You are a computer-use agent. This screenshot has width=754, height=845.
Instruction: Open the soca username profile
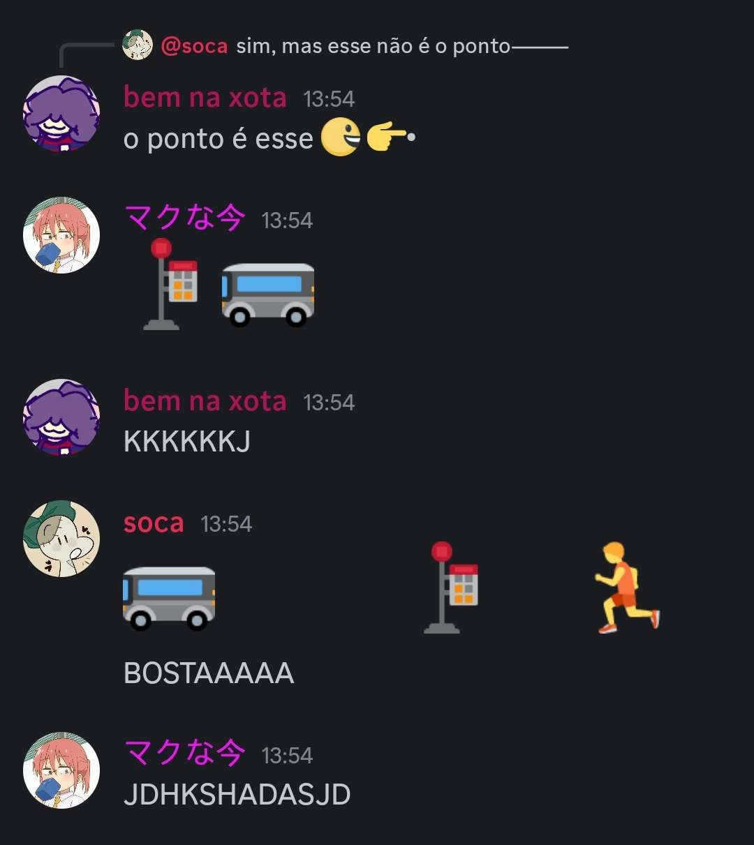(154, 523)
